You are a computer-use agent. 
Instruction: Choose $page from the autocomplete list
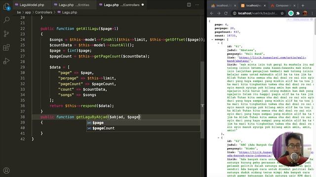tap(143, 122)
